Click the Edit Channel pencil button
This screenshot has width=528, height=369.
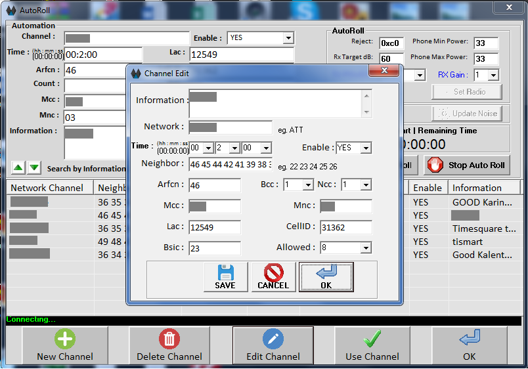point(273,345)
